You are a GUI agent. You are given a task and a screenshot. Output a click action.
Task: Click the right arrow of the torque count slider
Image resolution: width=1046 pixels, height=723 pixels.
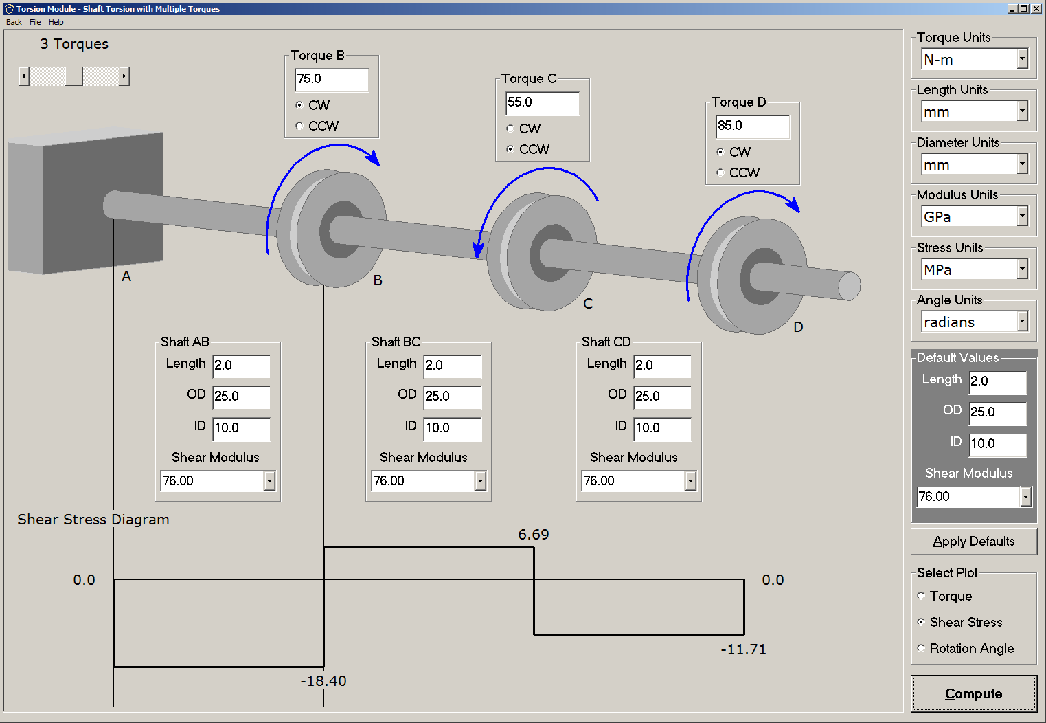point(124,76)
